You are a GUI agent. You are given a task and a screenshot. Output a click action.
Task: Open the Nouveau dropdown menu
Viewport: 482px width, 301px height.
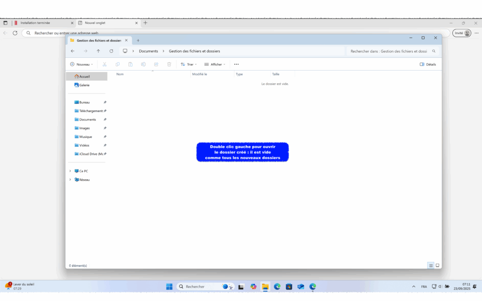[81, 64]
